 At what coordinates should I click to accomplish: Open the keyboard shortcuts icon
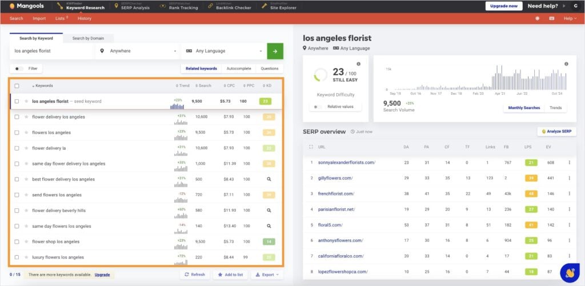pyautogui.click(x=551, y=18)
